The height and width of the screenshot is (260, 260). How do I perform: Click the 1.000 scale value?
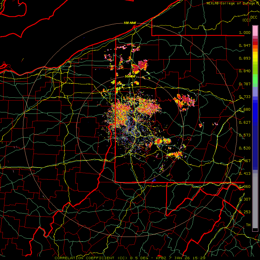(245, 32)
